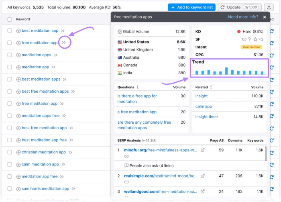Open related keyword calm app
The width and height of the screenshot is (281, 202).
204,106
